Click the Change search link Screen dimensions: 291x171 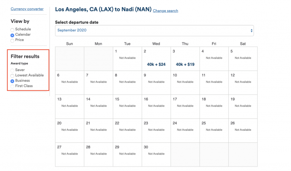pos(165,11)
